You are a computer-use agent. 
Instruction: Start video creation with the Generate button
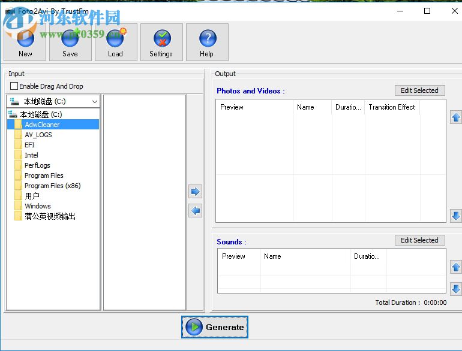click(215, 327)
